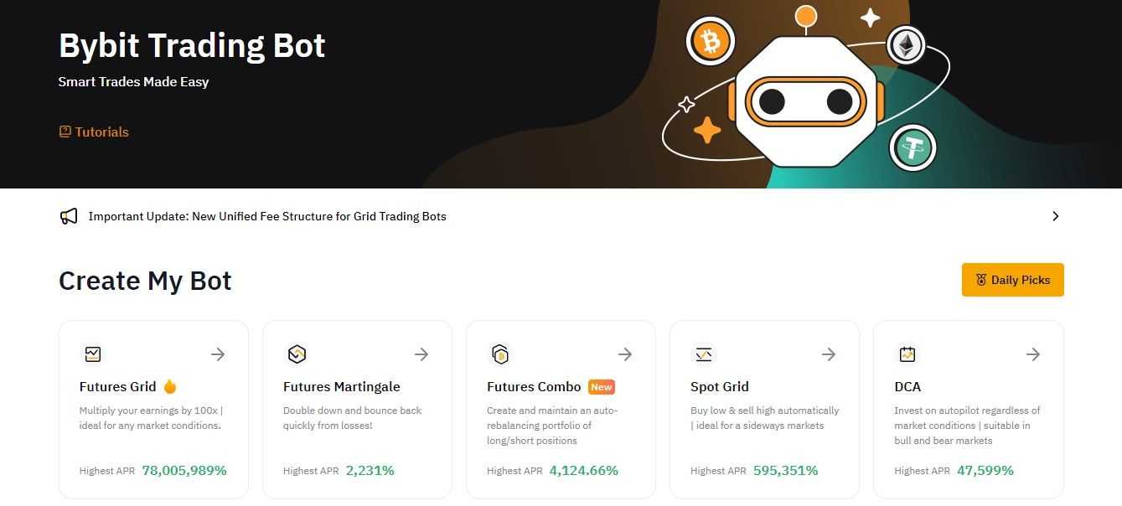Click the megaphone announcement icon
Viewport: 1122px width, 506px height.
(x=69, y=216)
